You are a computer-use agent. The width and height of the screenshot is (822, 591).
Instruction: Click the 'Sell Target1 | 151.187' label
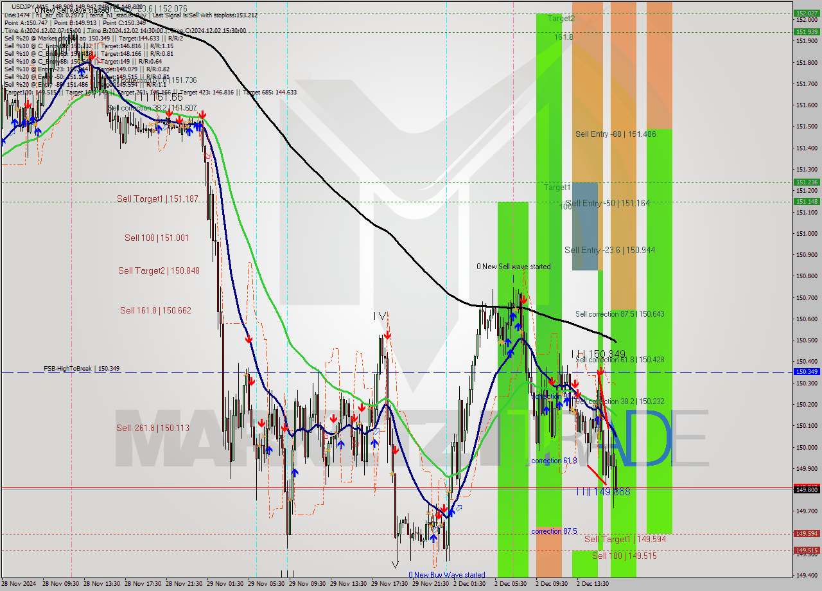[x=157, y=199]
